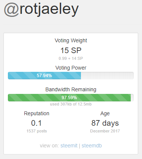This screenshot has height=159, width=142.
Task: Click the 97.59% bandwidth label
Action: click(69, 98)
